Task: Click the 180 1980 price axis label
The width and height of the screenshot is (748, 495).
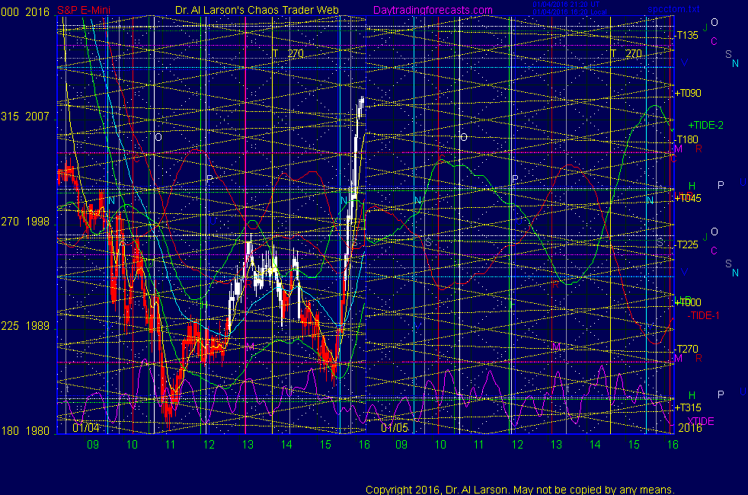Action: pyautogui.click(x=28, y=431)
